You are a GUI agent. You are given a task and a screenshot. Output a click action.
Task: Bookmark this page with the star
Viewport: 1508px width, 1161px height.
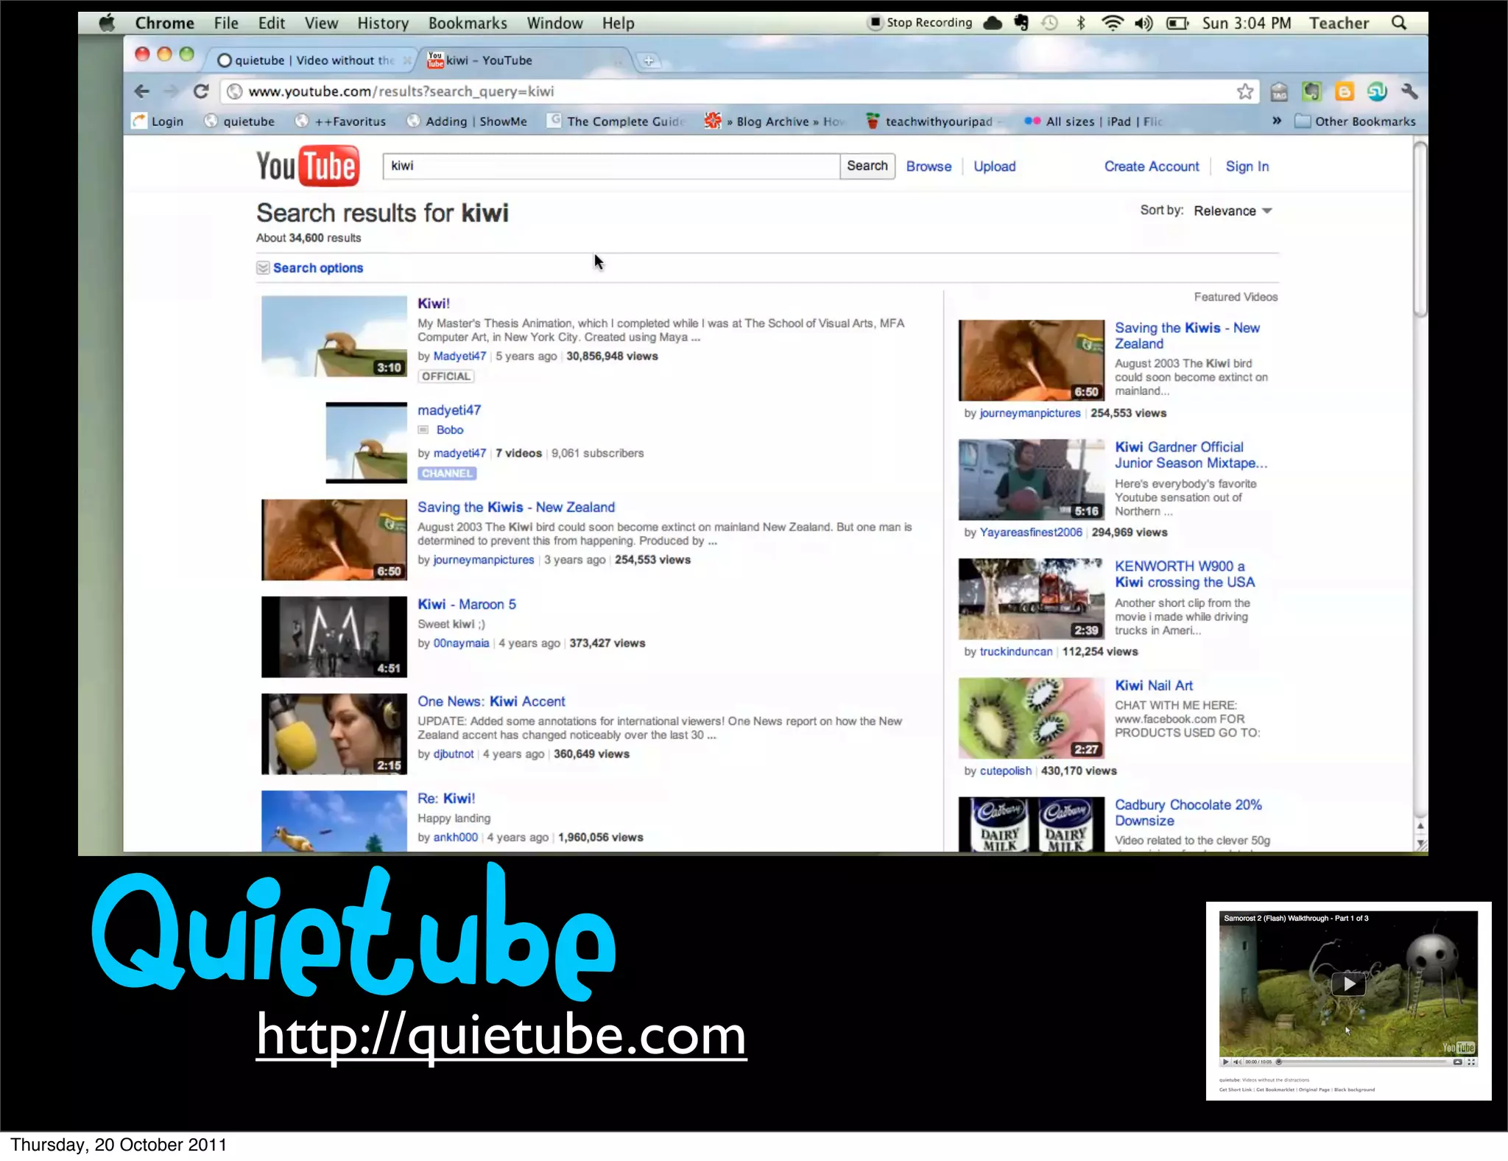tap(1244, 91)
